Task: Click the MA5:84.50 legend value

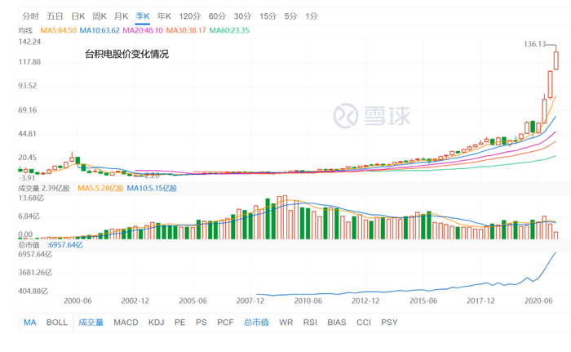Action: [x=58, y=31]
